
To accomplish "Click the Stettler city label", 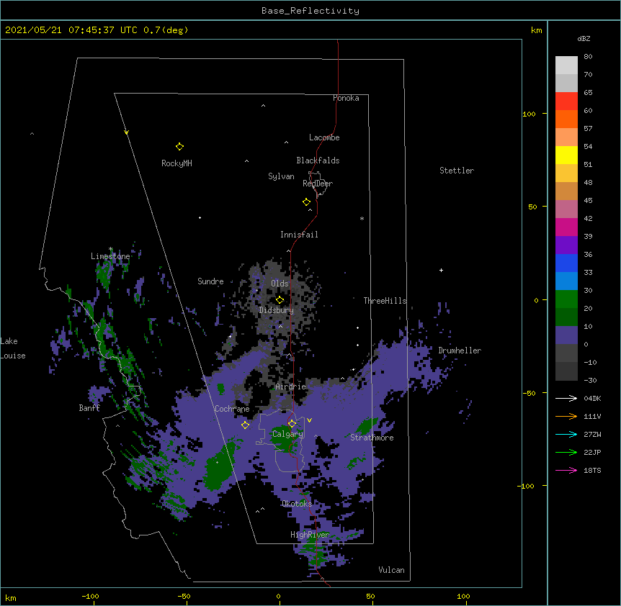I will pos(457,171).
